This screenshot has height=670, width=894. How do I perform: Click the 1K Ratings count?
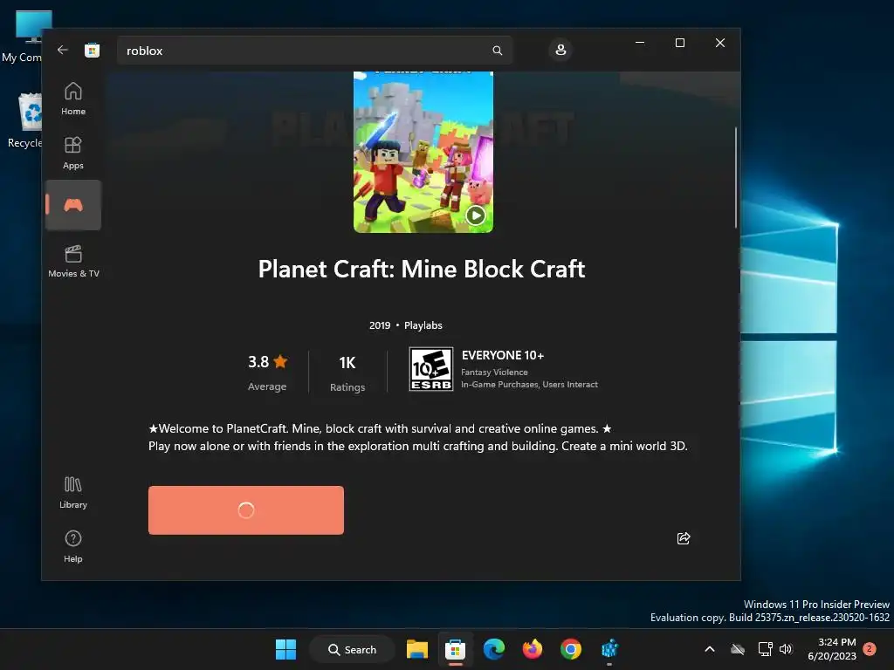pos(347,372)
